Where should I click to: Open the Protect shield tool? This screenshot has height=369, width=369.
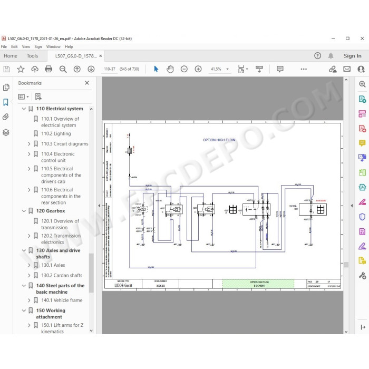pos(362,217)
